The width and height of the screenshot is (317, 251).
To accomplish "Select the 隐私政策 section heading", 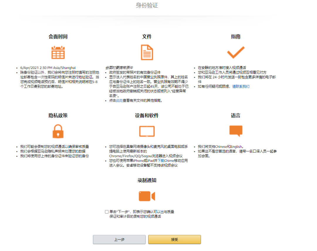I will (58, 116).
